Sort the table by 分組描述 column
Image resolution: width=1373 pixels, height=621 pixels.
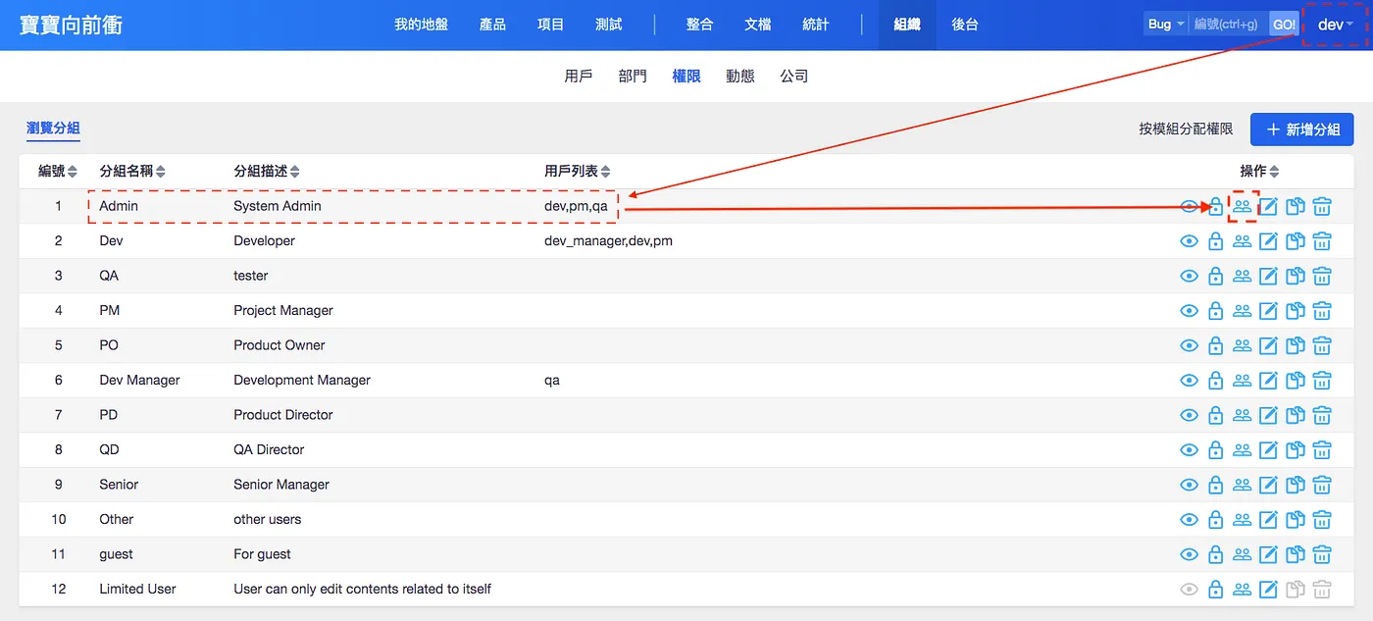267,171
